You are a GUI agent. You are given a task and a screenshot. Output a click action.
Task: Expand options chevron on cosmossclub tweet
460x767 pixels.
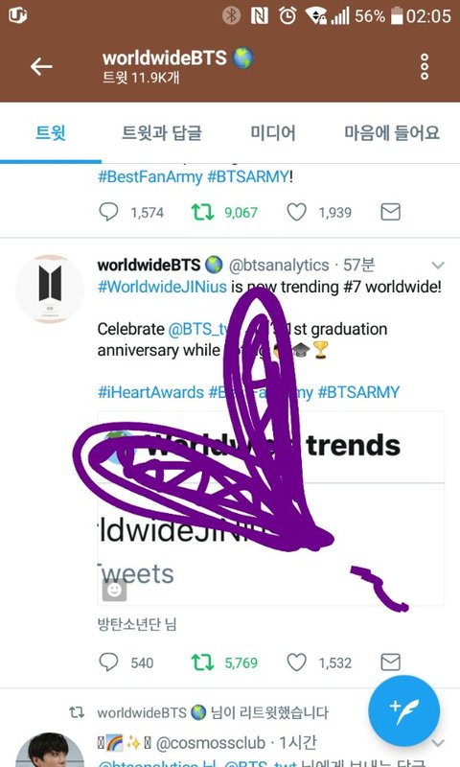[x=438, y=744]
